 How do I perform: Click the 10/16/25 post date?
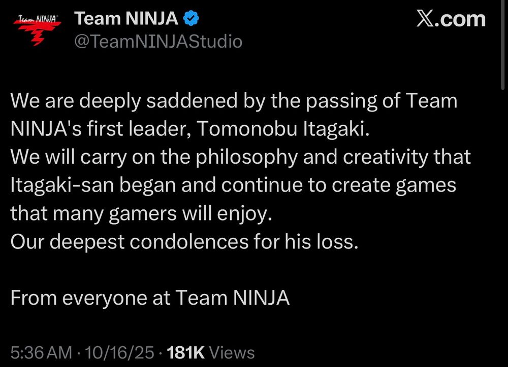pos(119,352)
